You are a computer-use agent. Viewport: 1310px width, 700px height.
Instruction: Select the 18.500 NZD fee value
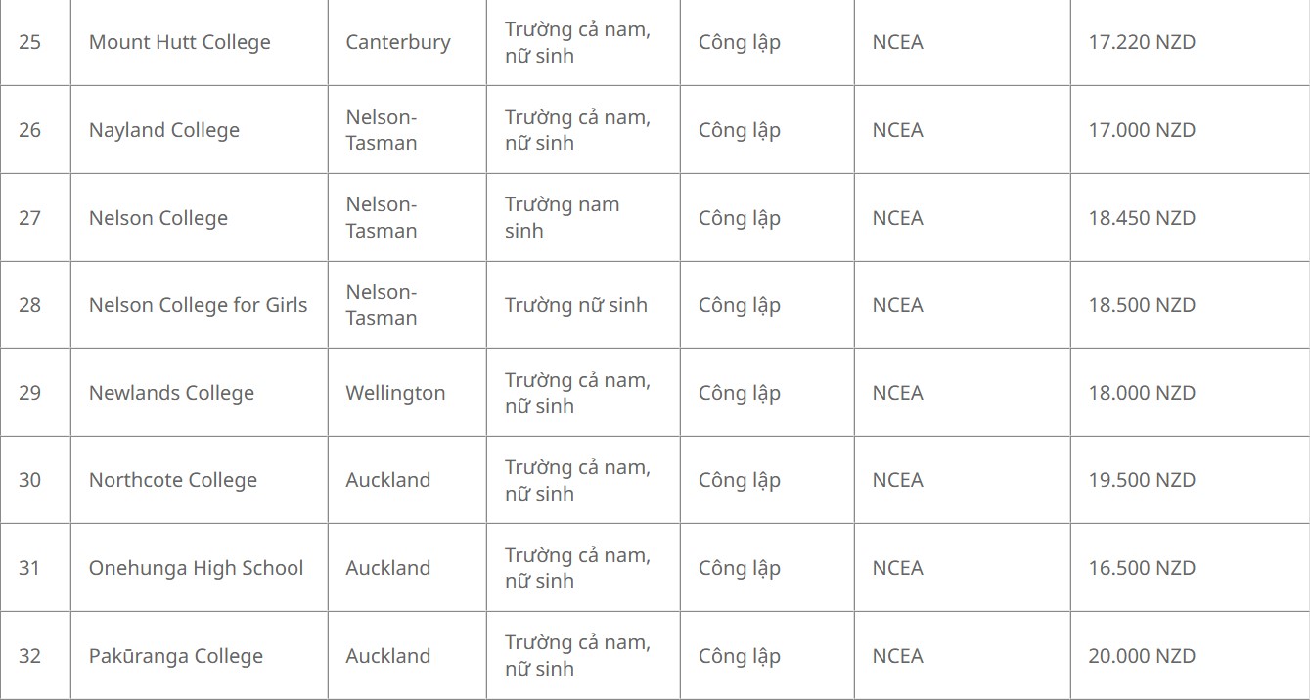point(1142,305)
